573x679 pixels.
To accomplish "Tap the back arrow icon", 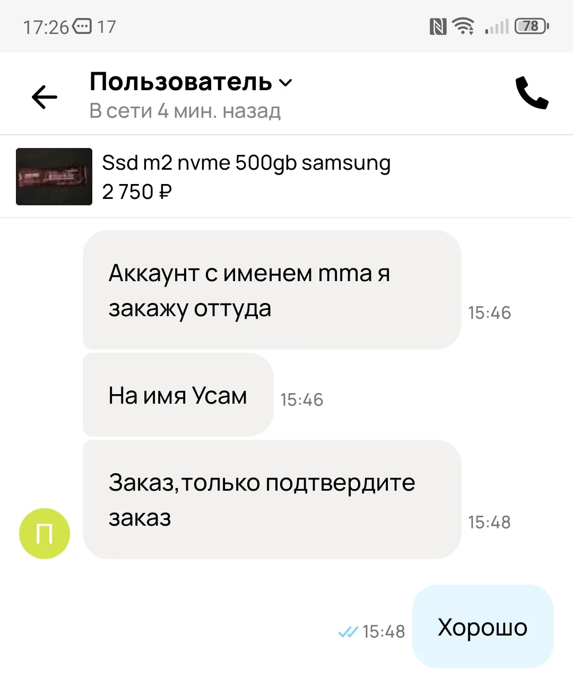I will pos(45,97).
